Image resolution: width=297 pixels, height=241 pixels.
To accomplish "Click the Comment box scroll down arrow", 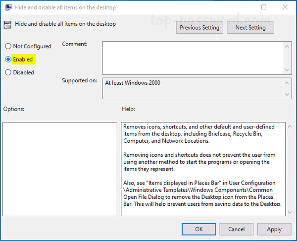I will (x=288, y=70).
